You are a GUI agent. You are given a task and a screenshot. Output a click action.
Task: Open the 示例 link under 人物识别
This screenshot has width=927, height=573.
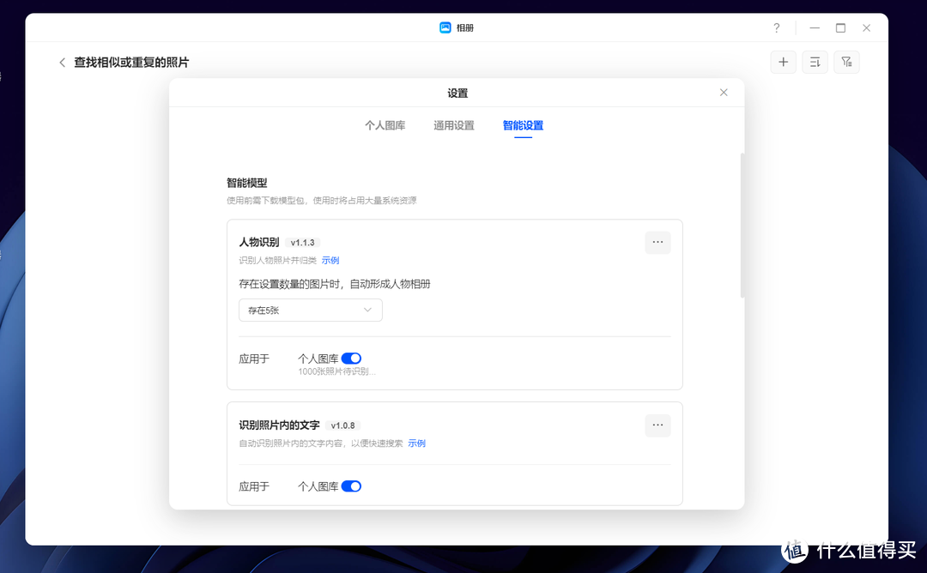pyautogui.click(x=330, y=260)
